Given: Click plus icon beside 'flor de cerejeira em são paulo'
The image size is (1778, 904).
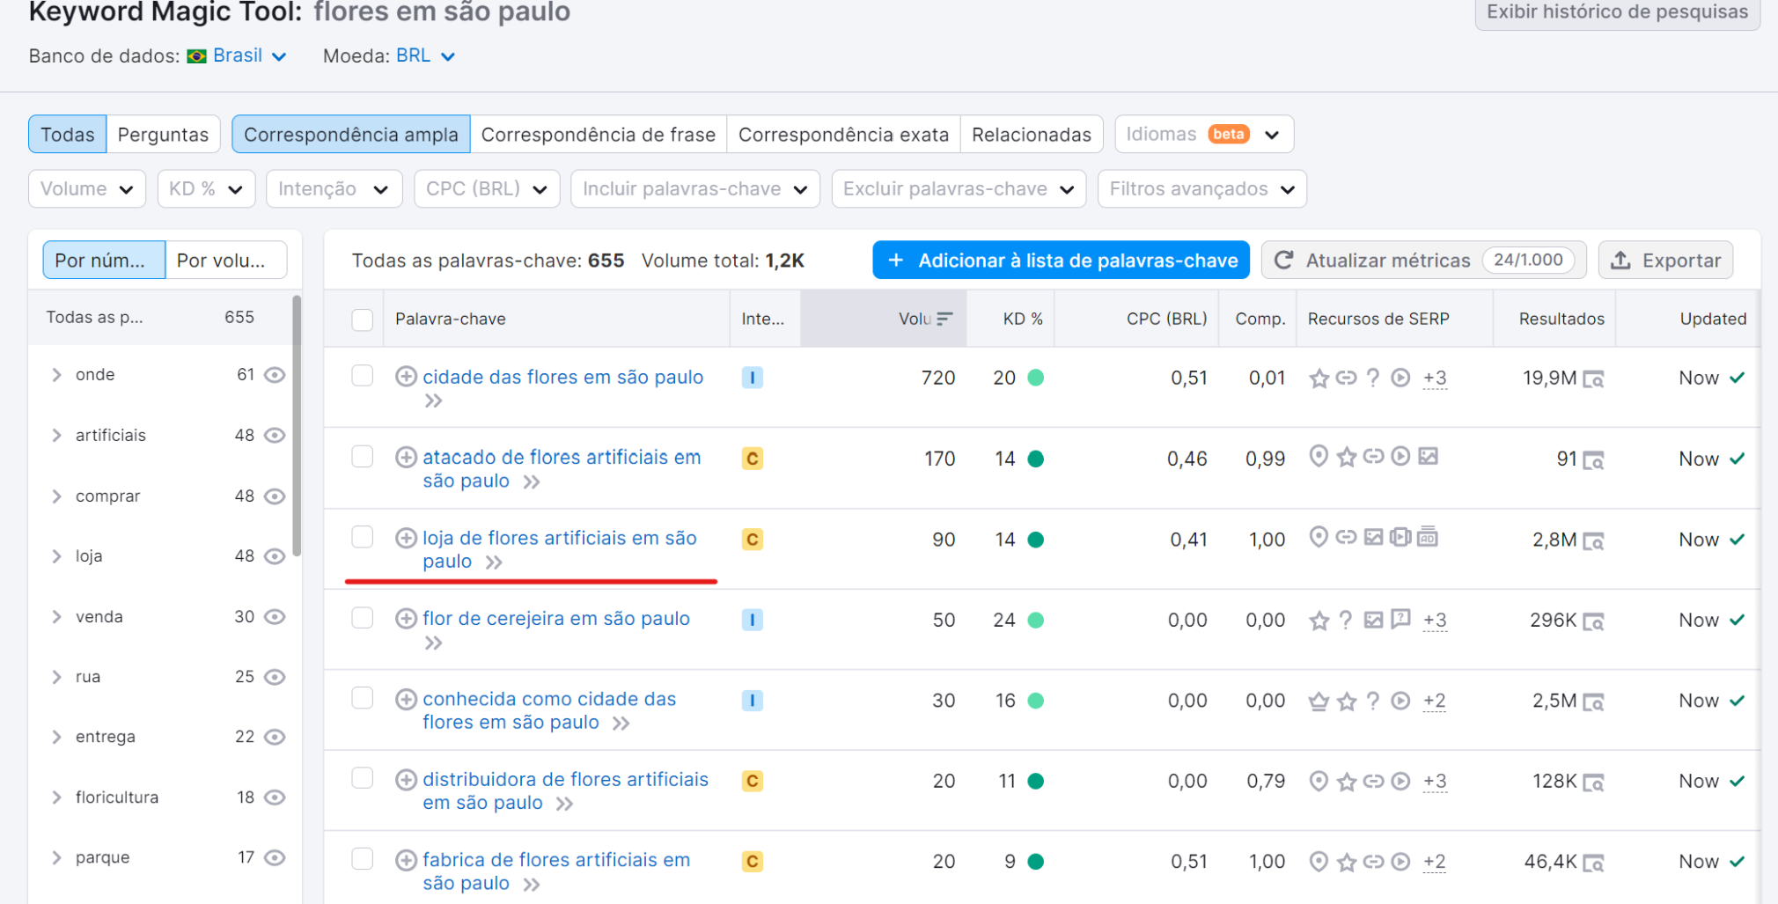Looking at the screenshot, I should pos(406,618).
